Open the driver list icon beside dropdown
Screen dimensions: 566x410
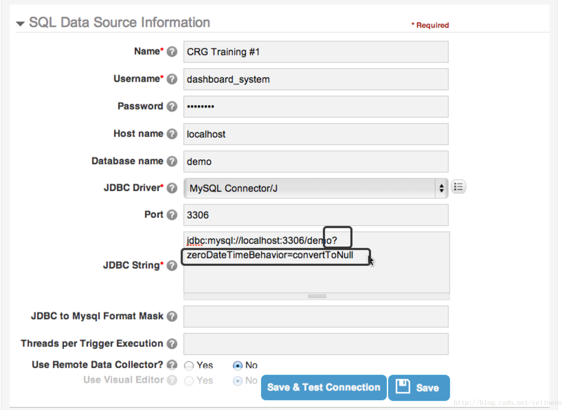pos(458,187)
